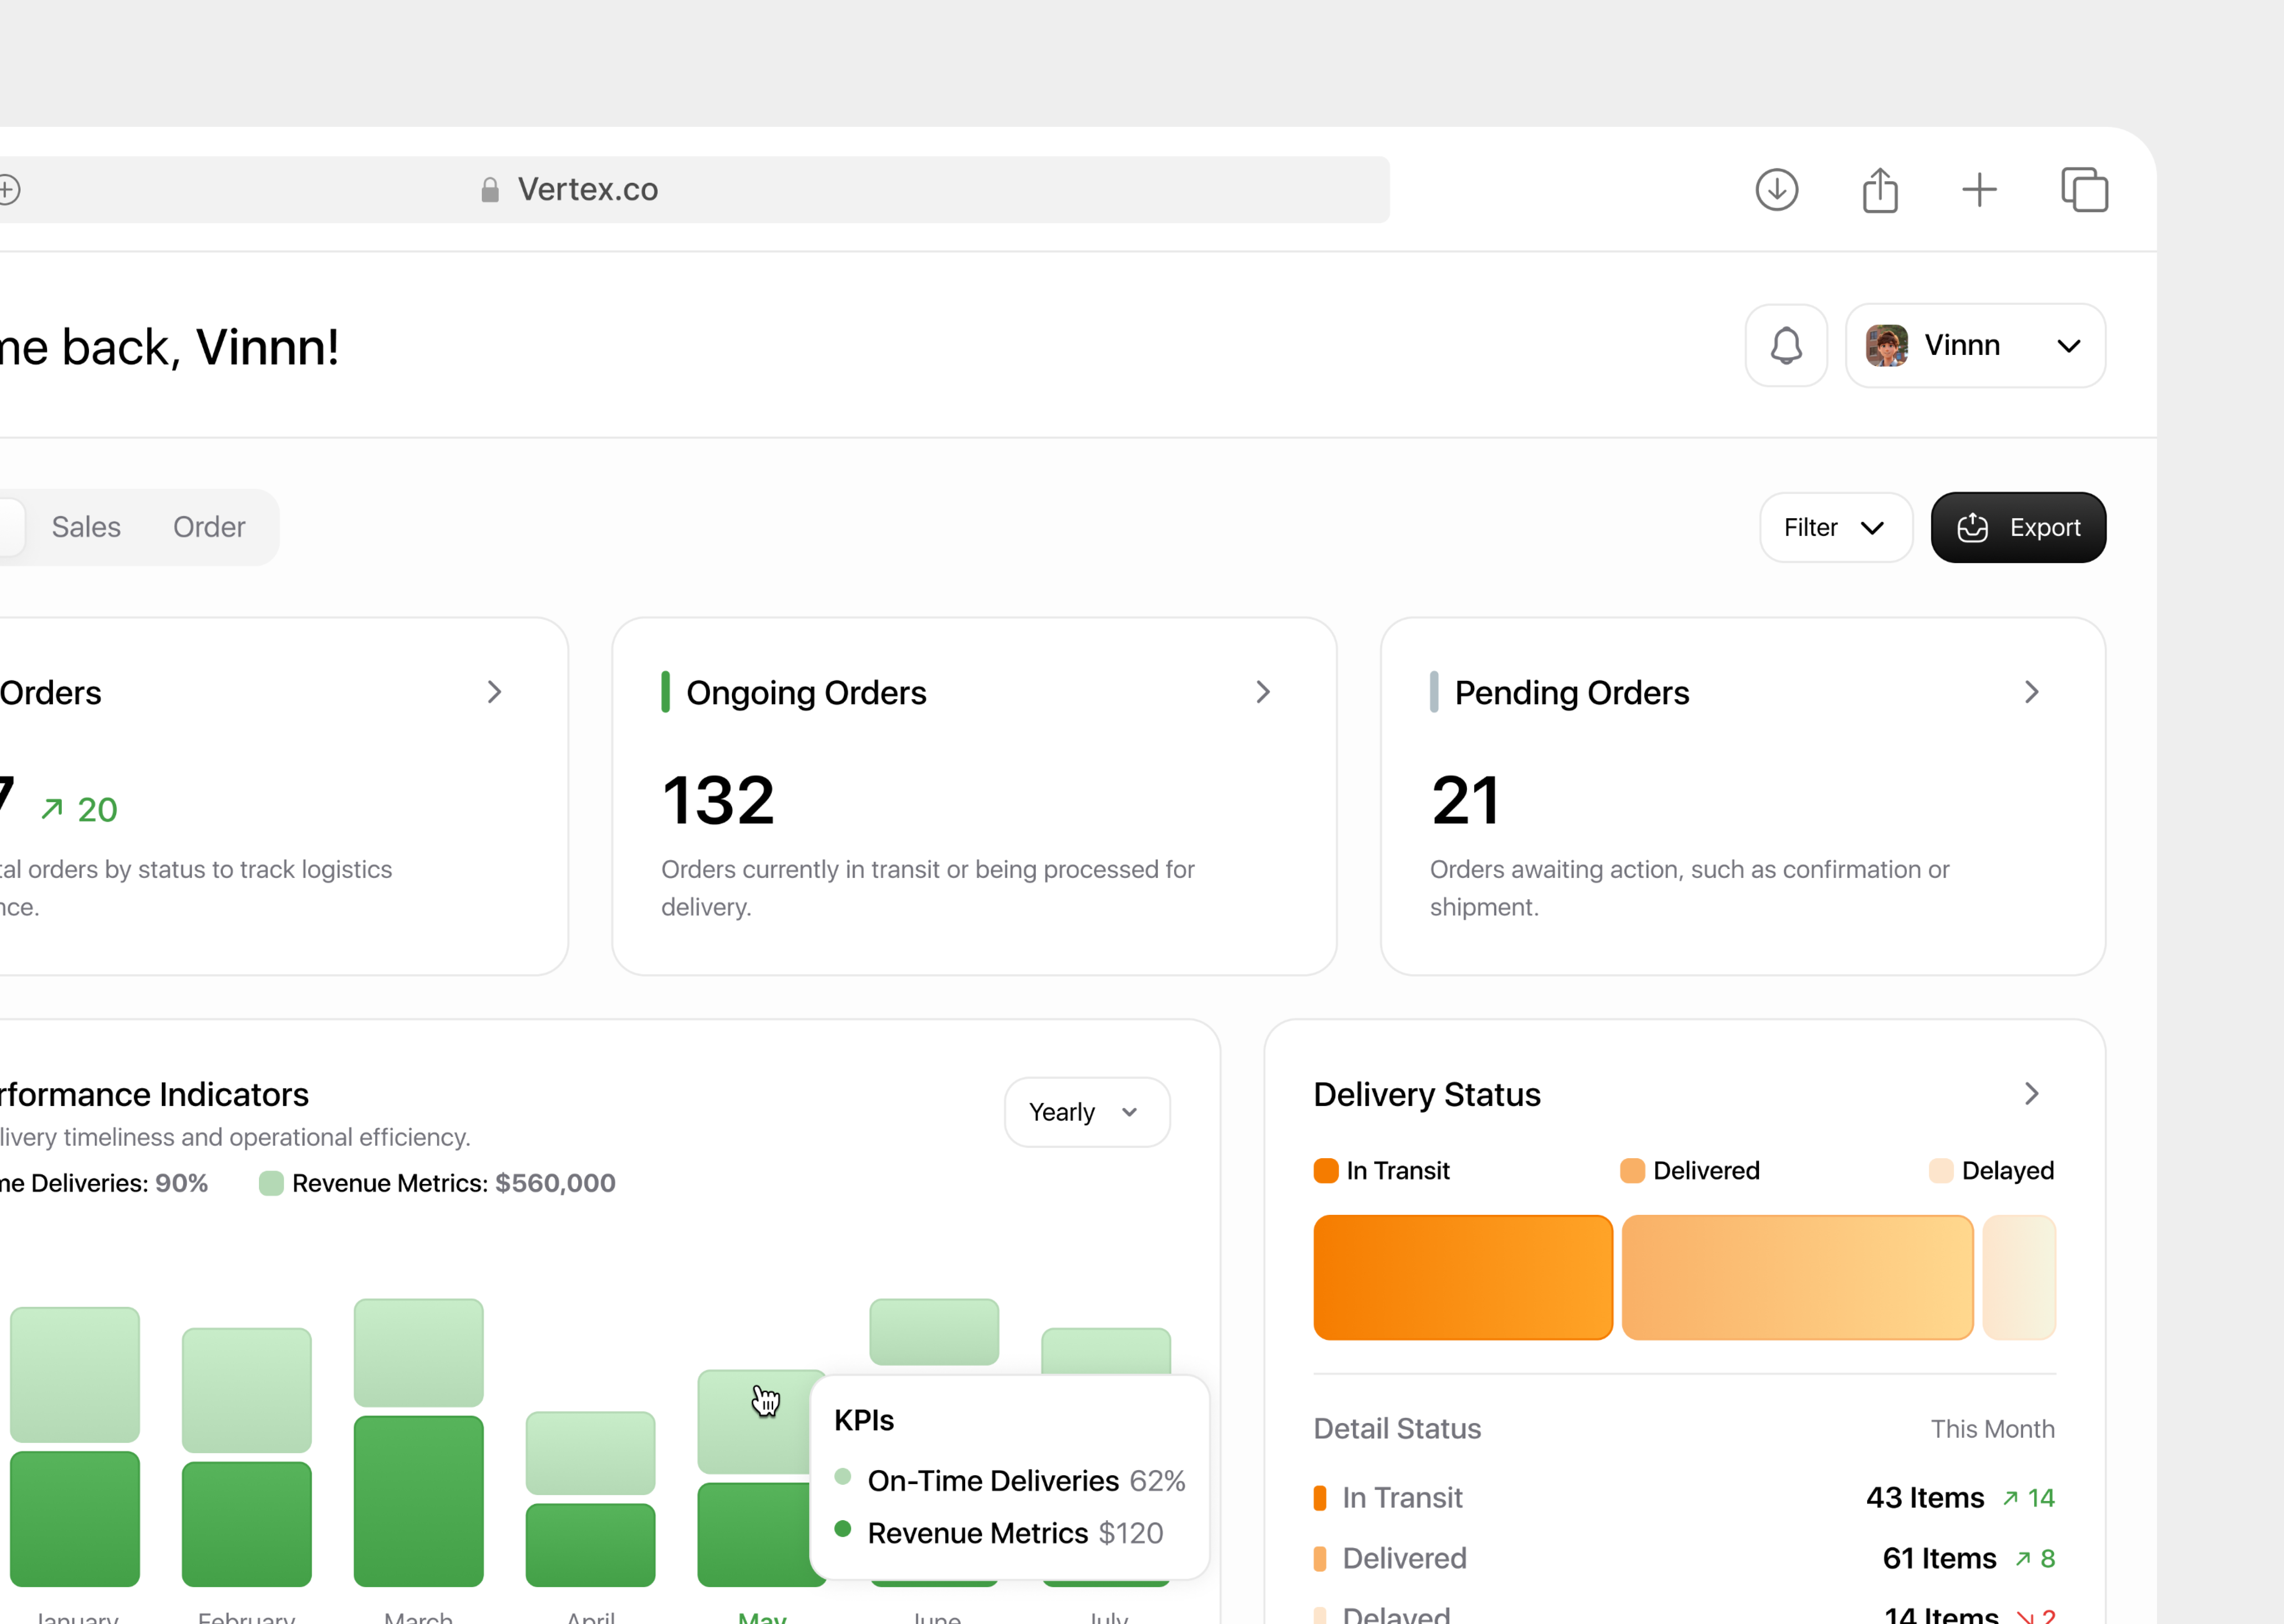Select the In Transit legend marker
2284x1624 pixels.
1325,1170
